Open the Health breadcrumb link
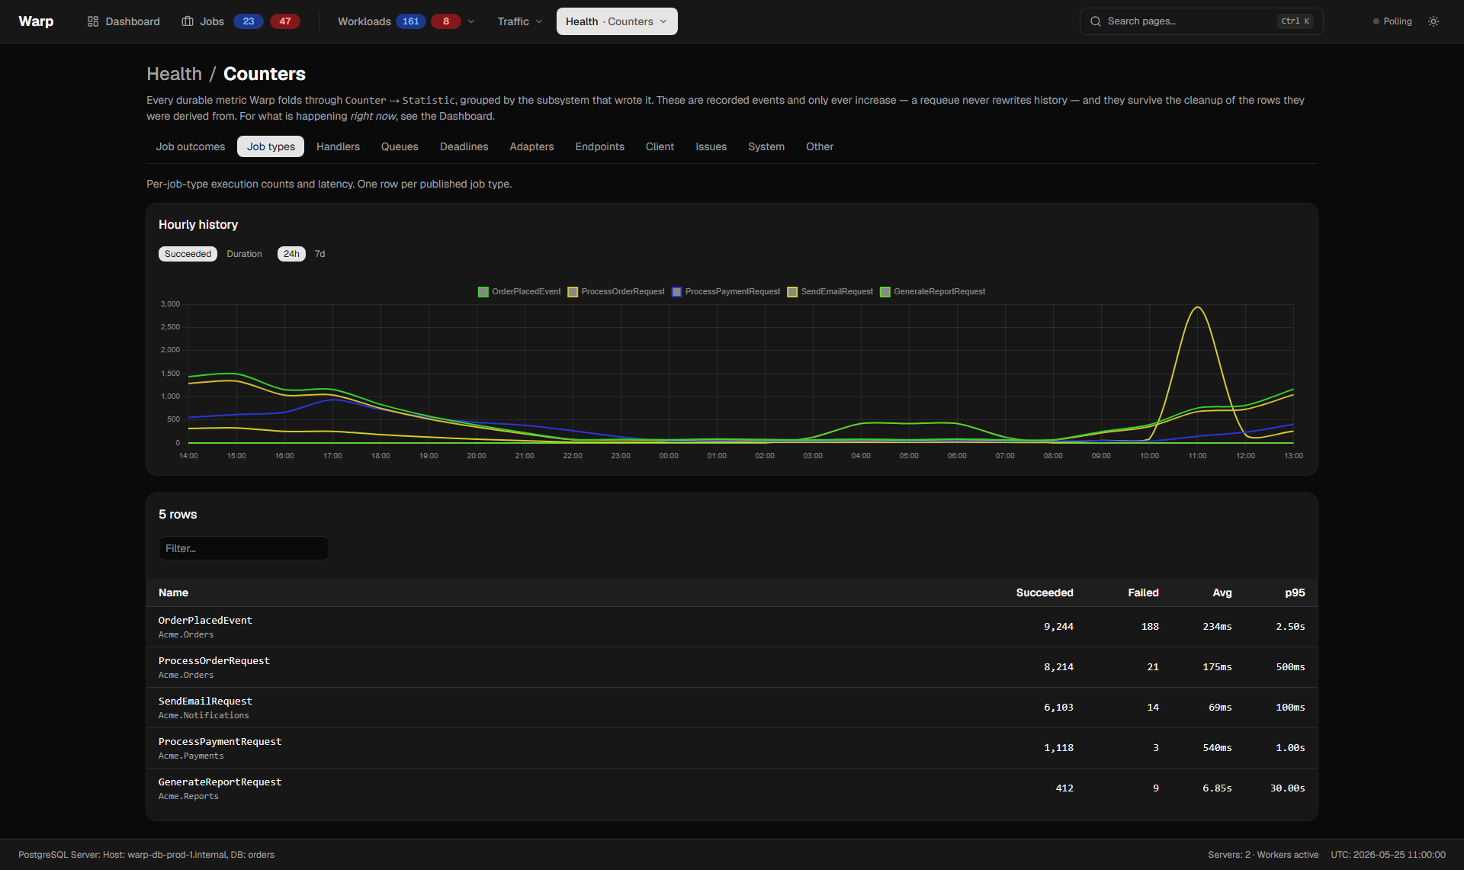Image resolution: width=1464 pixels, height=870 pixels. [175, 74]
